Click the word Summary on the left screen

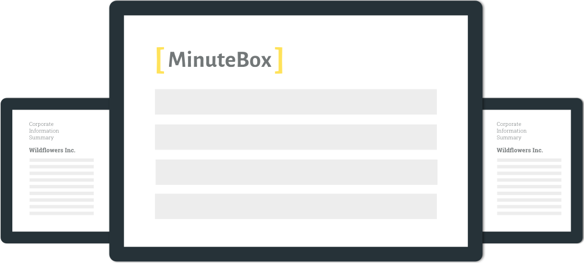(42, 138)
